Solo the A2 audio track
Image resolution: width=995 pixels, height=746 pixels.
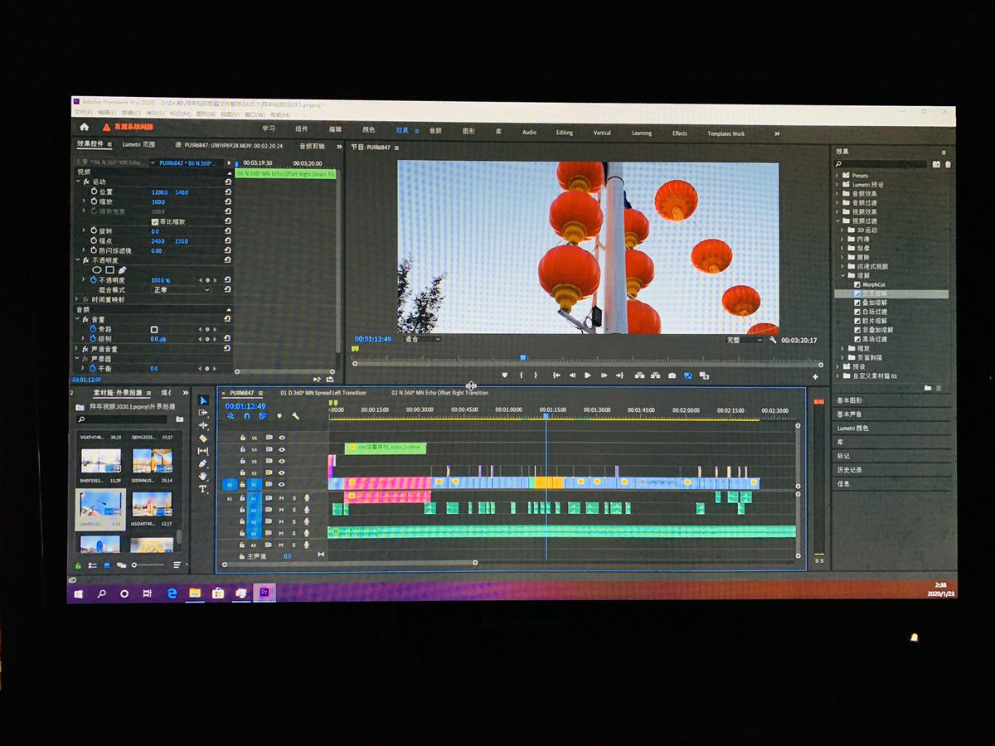[x=294, y=510]
